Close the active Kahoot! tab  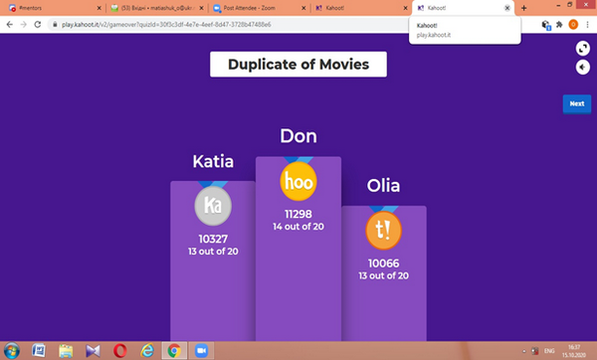507,8
